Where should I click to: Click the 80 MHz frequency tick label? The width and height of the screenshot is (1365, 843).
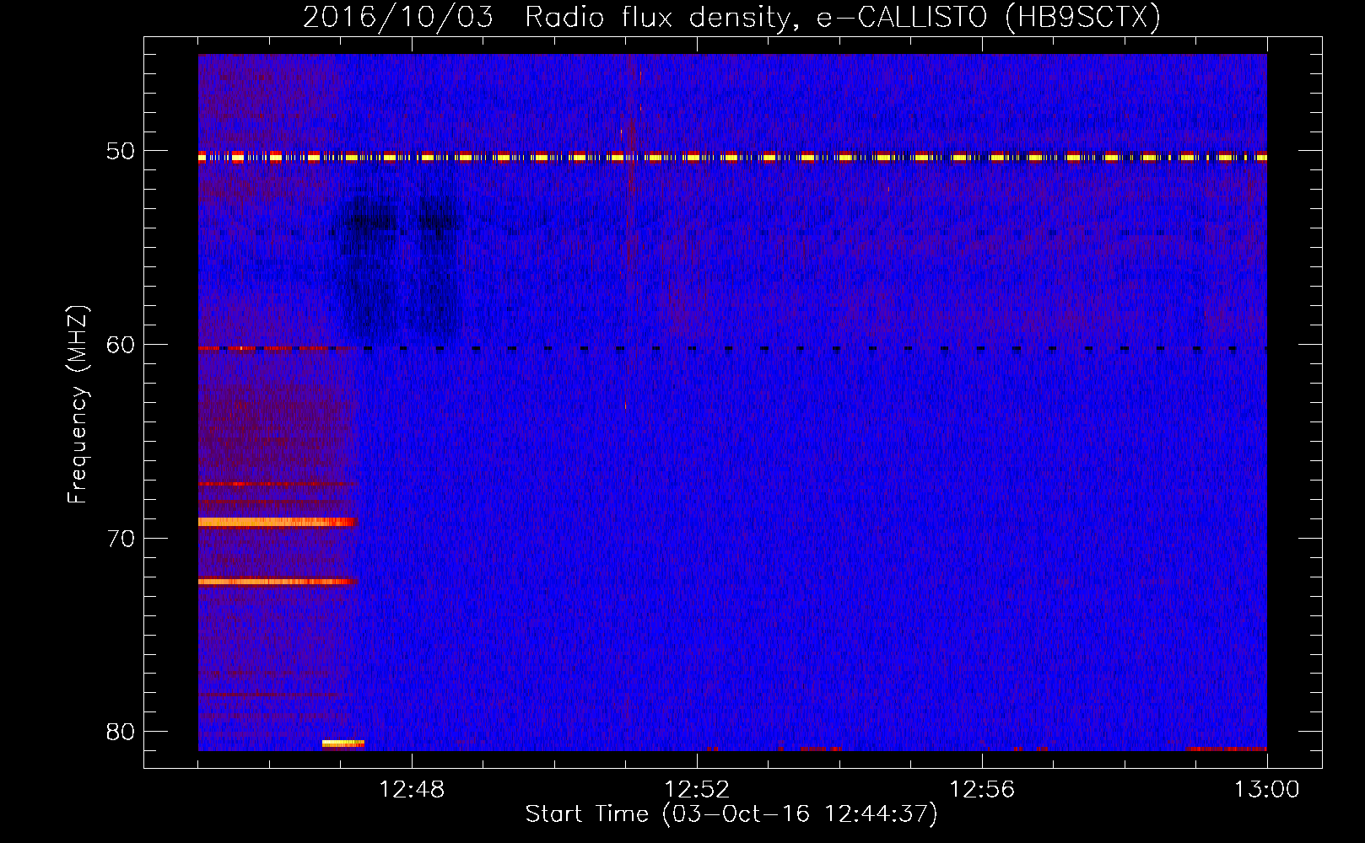coord(121,732)
